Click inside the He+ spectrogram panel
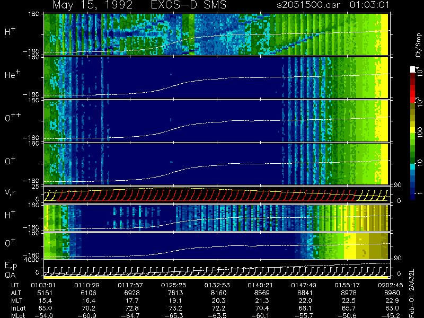The width and height of the screenshot is (424, 318). coord(216,77)
